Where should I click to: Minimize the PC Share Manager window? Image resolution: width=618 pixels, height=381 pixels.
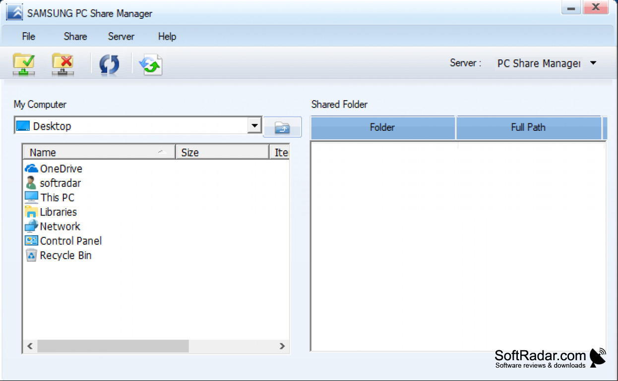click(571, 9)
